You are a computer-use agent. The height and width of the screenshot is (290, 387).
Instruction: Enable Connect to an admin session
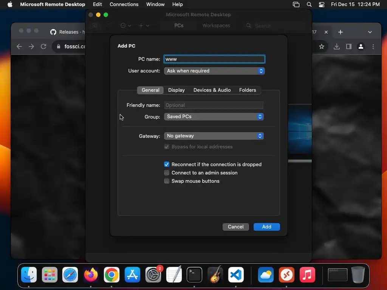click(x=167, y=173)
